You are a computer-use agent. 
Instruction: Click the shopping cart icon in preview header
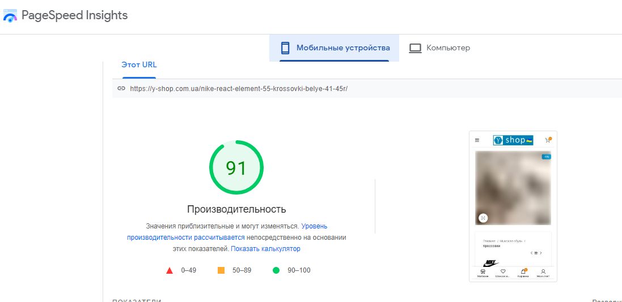point(548,140)
